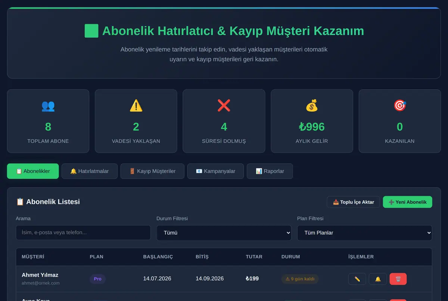Open the Abonelikler tab

tap(33, 171)
